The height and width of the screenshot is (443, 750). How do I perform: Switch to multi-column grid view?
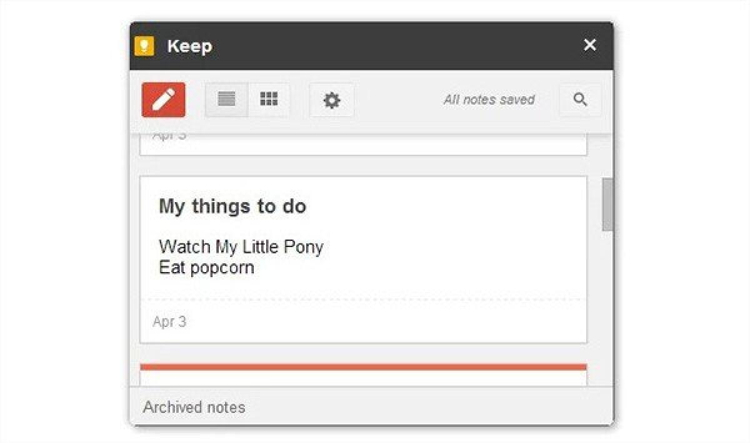coord(269,99)
